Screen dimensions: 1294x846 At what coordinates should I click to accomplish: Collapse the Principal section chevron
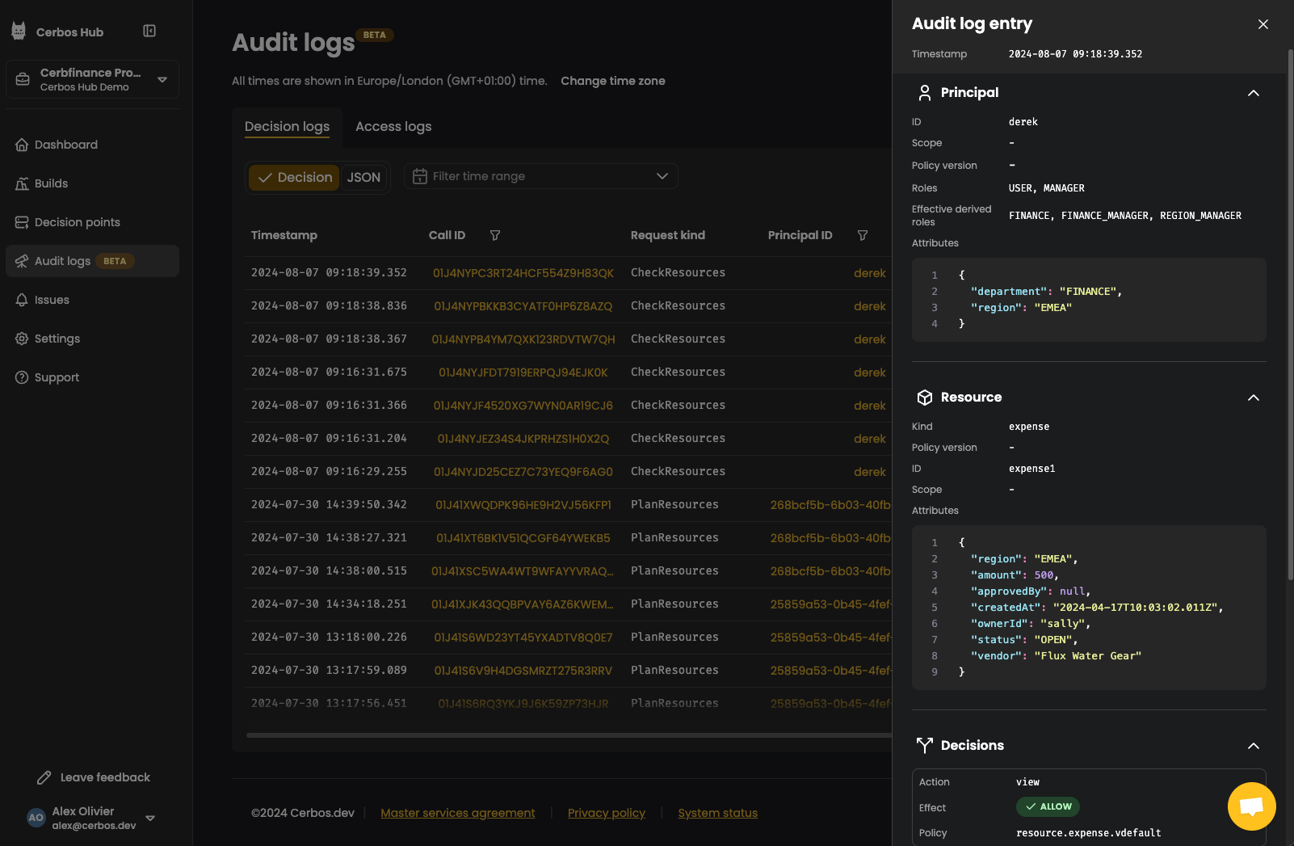(1254, 93)
